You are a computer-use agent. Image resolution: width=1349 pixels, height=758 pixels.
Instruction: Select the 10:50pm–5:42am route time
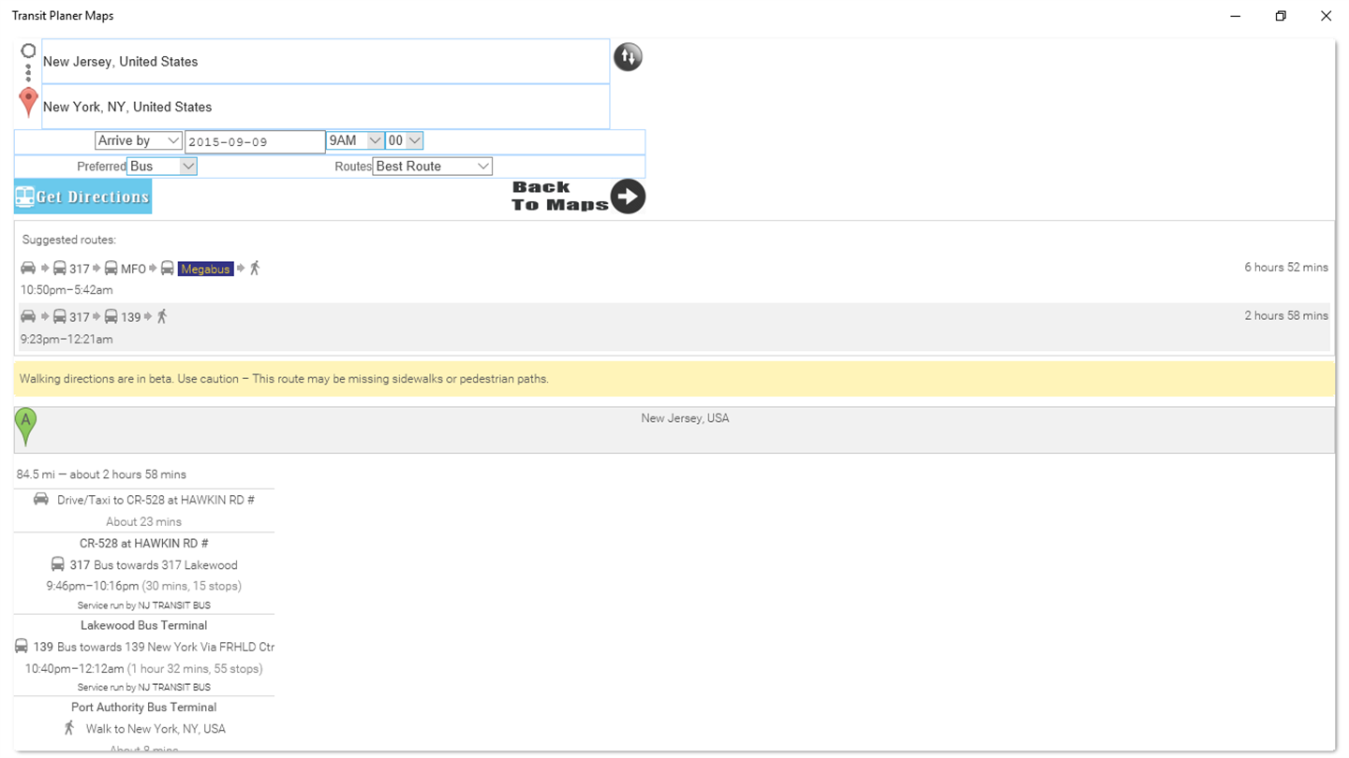click(x=67, y=290)
